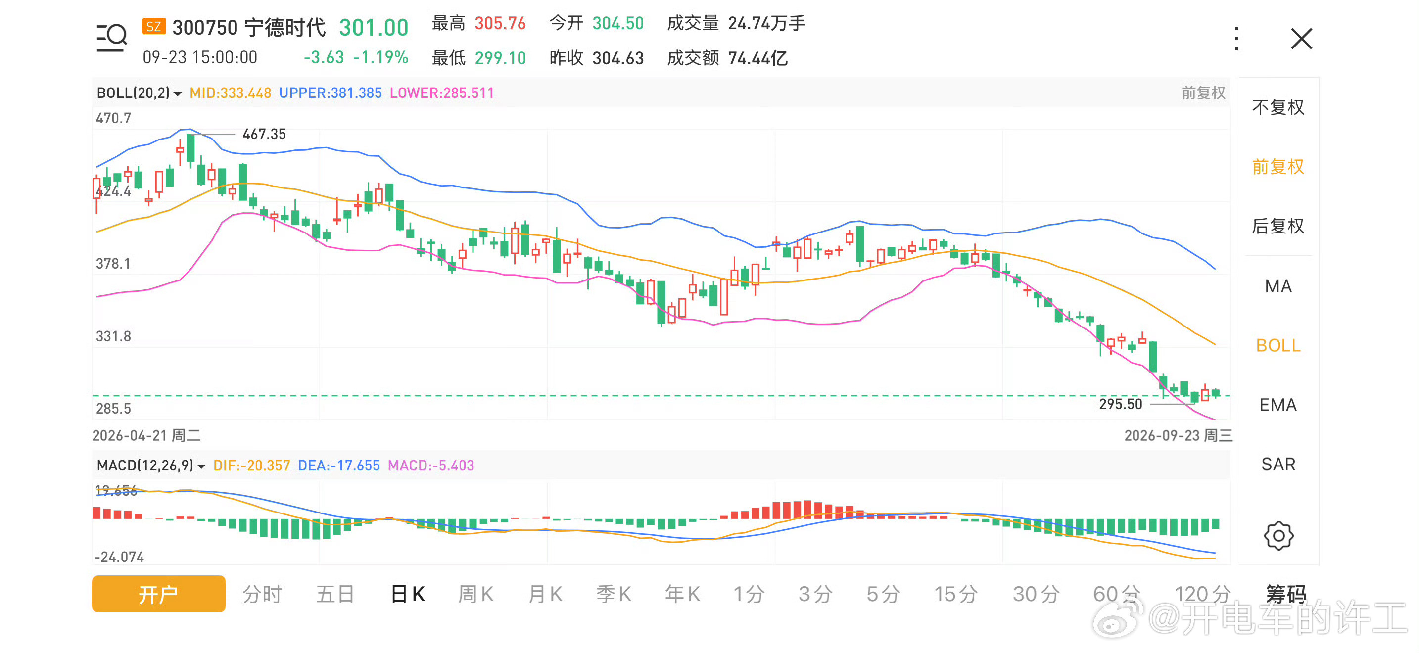Switch main indicator to EMA
Viewport: 1419px width, 653px height.
tap(1278, 405)
